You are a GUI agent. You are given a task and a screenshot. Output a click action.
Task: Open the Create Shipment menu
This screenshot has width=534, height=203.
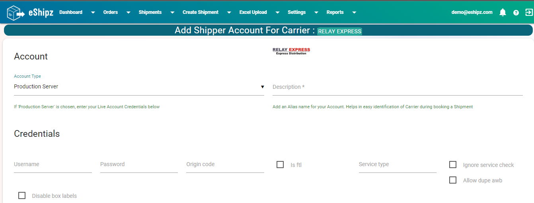tap(201, 12)
